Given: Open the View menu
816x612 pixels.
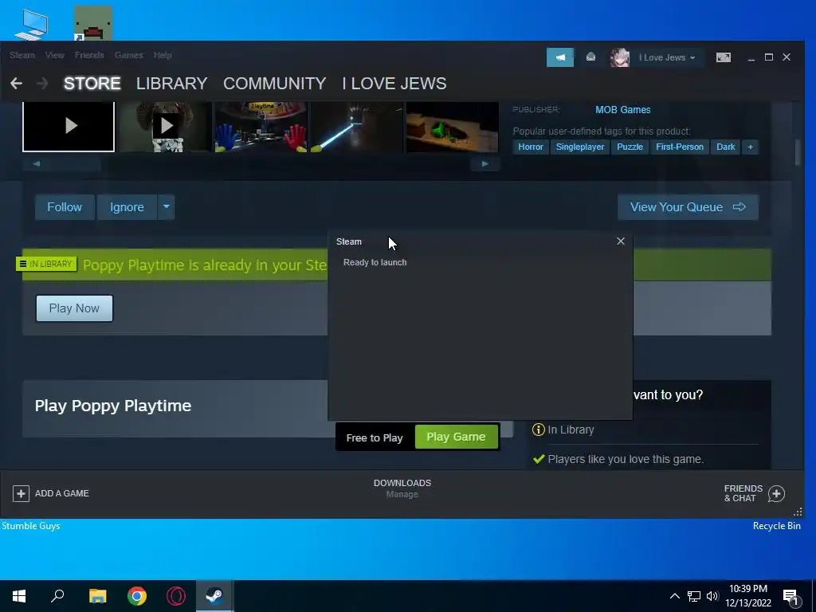Looking at the screenshot, I should click(x=55, y=55).
